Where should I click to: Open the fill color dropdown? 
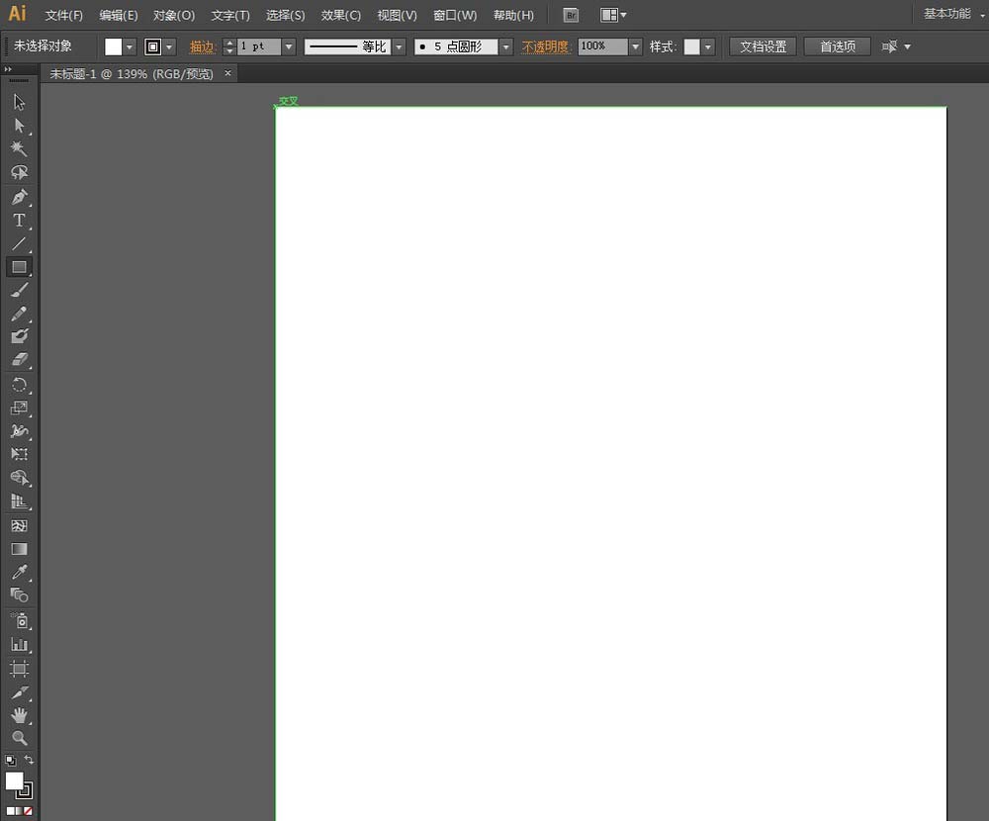point(130,46)
